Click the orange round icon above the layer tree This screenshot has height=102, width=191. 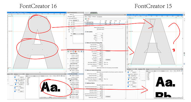pos(76,51)
